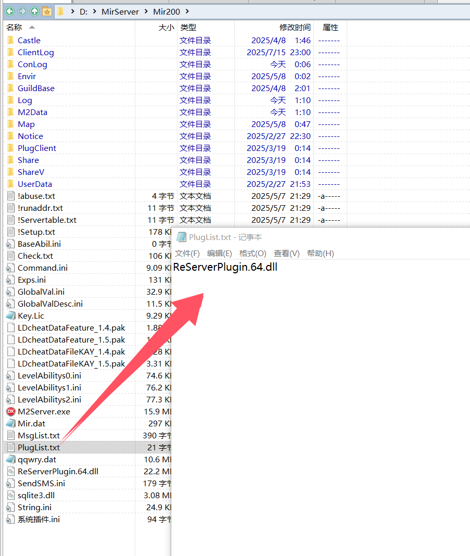Select the Mir.dat file icon

tap(10, 423)
